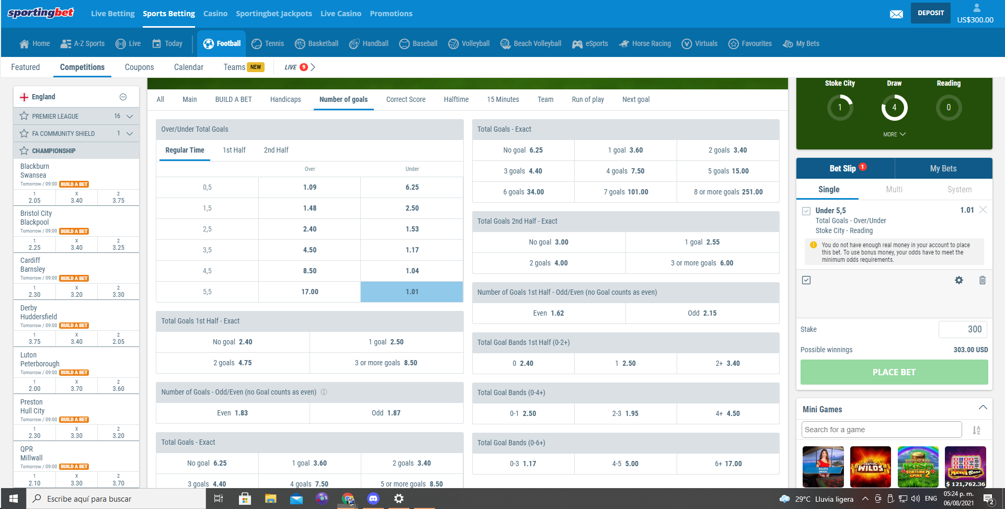Open the Virtuals icon

pos(687,44)
